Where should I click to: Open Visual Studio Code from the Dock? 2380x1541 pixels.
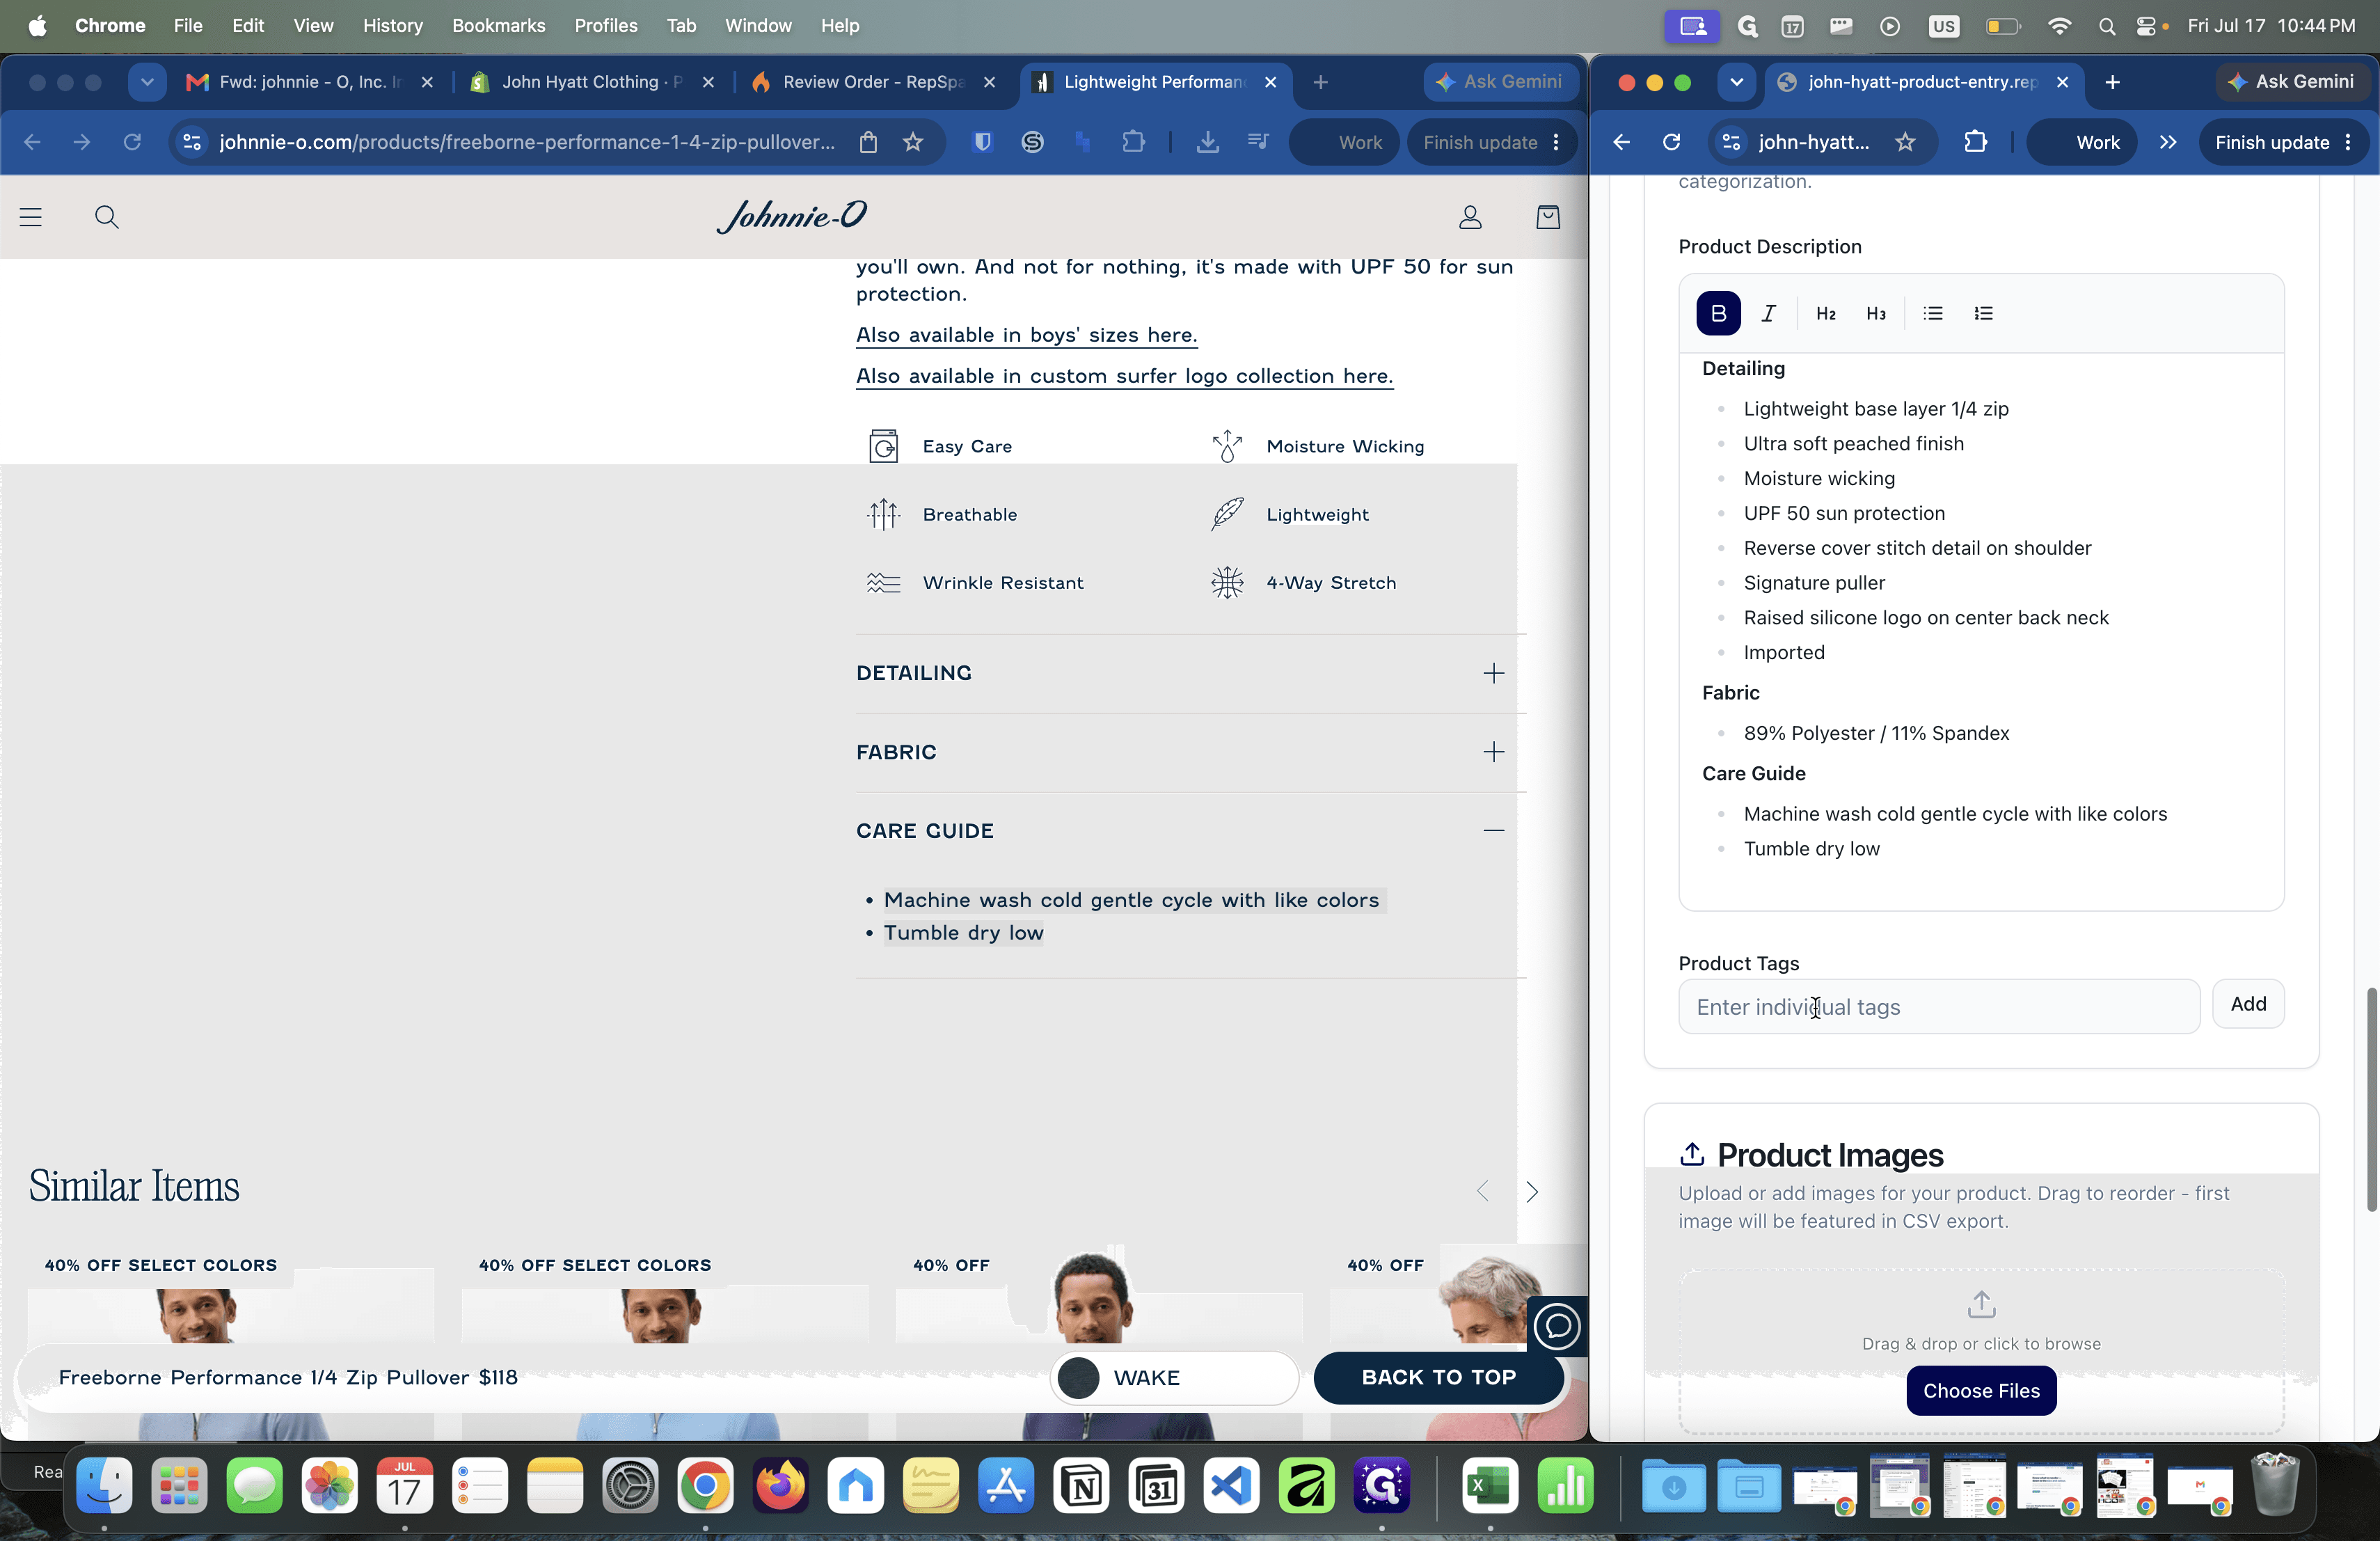tap(1231, 1486)
